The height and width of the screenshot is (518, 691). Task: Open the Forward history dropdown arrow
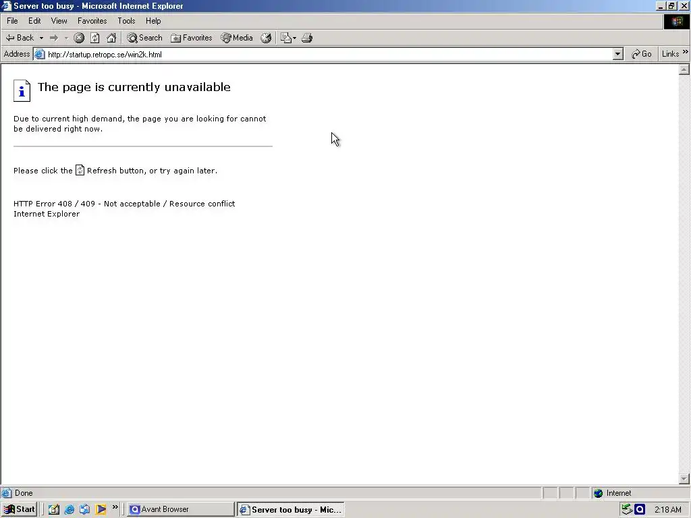tap(66, 38)
